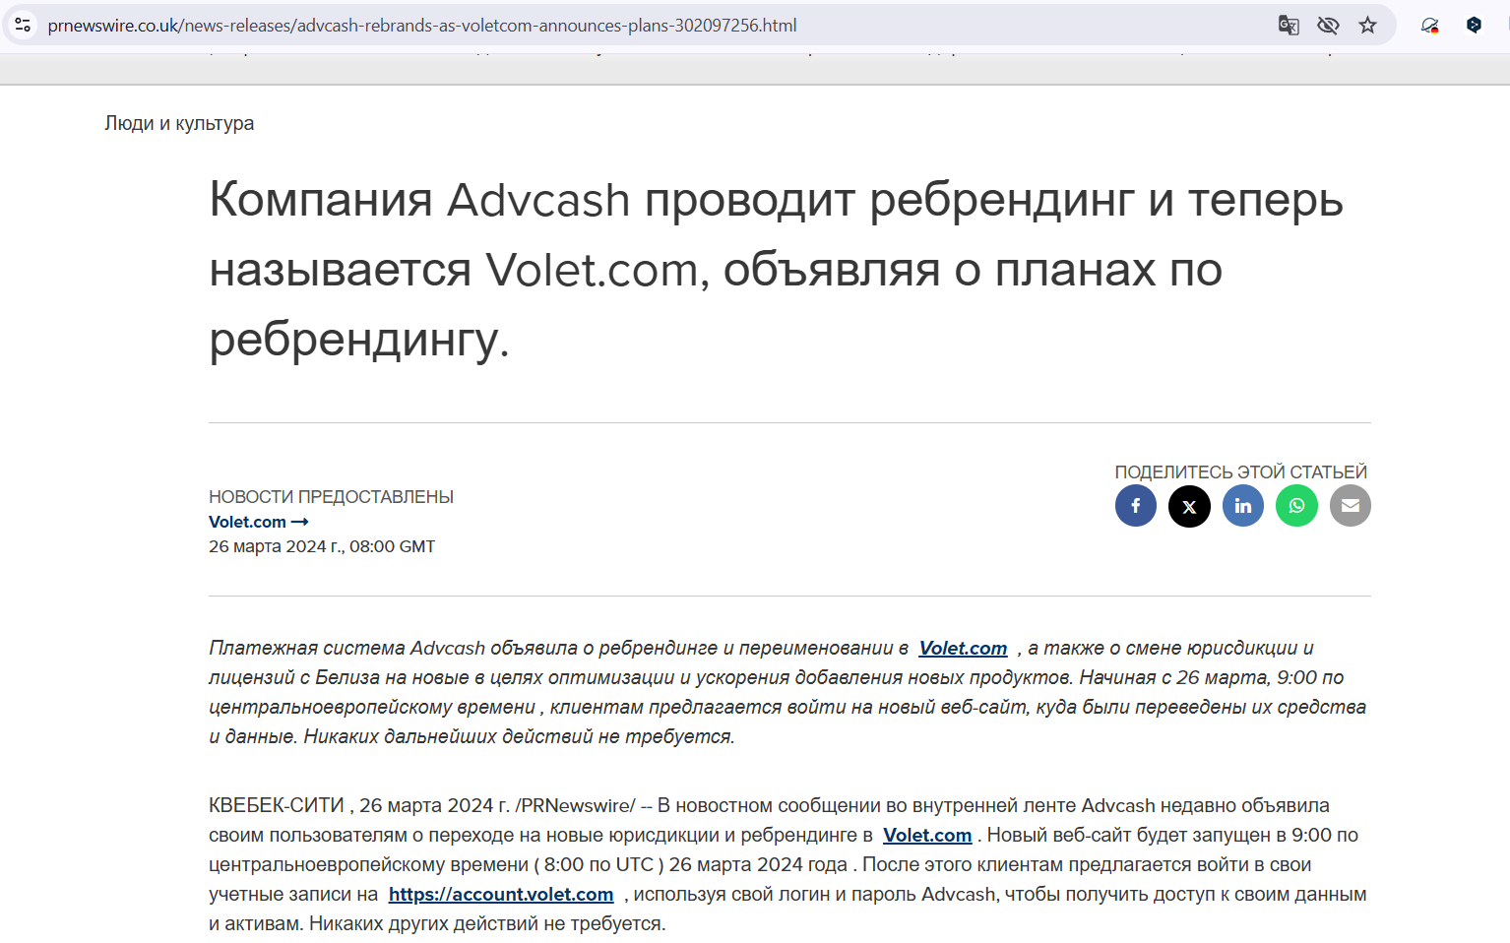Click "НОВОСТИ ПРЕДОСТАВЛЕНЫ" label

(x=331, y=496)
